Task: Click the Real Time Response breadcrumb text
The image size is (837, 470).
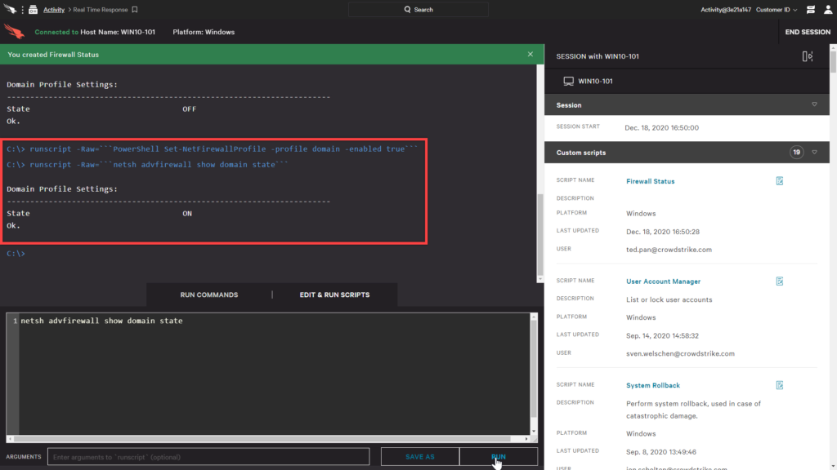Action: pos(101,10)
